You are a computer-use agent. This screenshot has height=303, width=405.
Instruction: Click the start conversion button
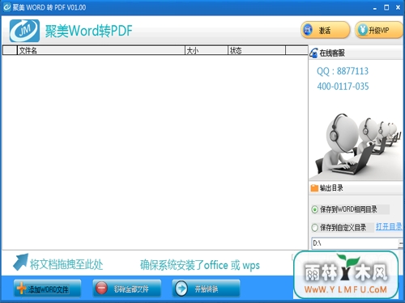tap(206, 288)
